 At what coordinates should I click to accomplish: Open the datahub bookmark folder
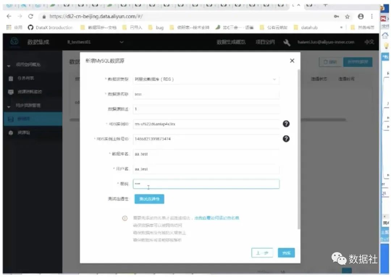(x=306, y=27)
